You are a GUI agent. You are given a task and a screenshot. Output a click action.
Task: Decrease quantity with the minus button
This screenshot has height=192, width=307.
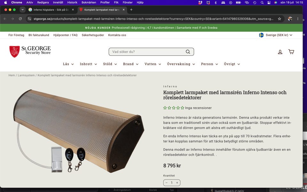pyautogui.click(x=166, y=183)
